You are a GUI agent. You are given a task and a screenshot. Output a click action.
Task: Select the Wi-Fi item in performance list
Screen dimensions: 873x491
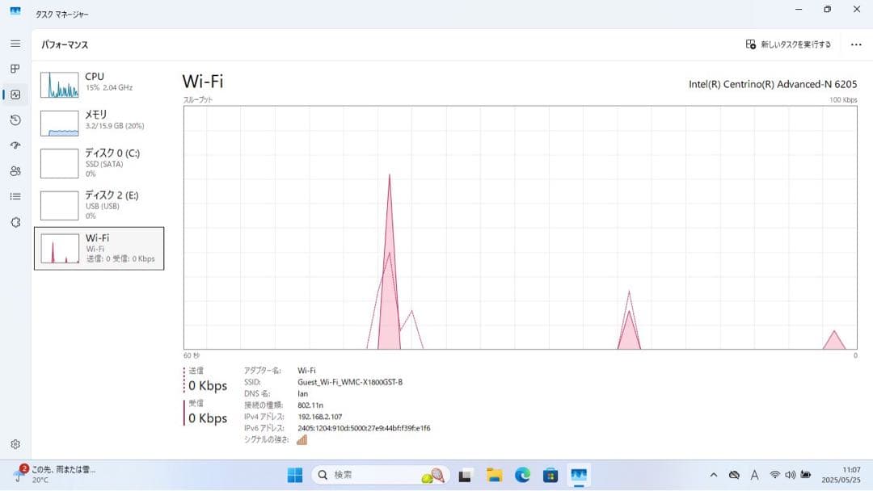pos(99,248)
